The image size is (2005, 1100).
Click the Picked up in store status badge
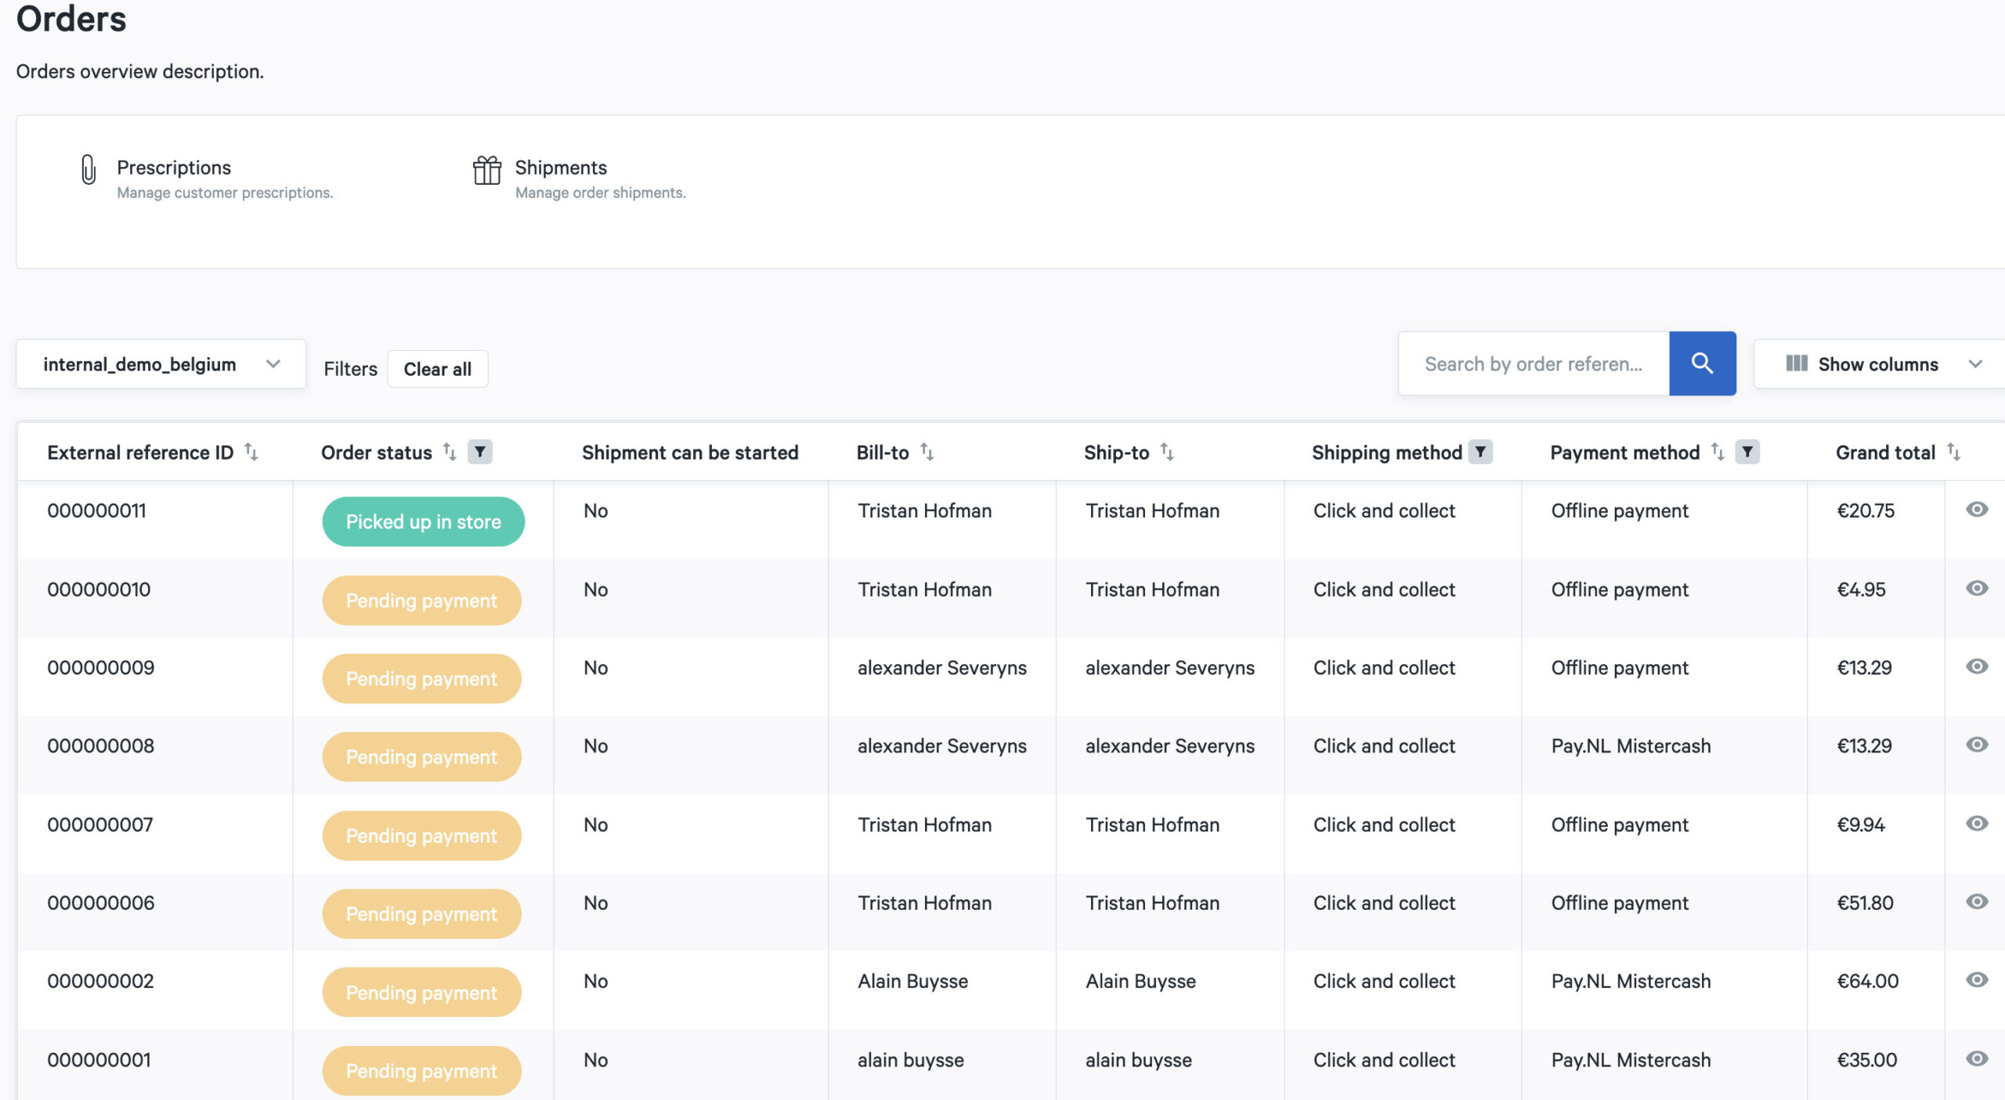(423, 521)
